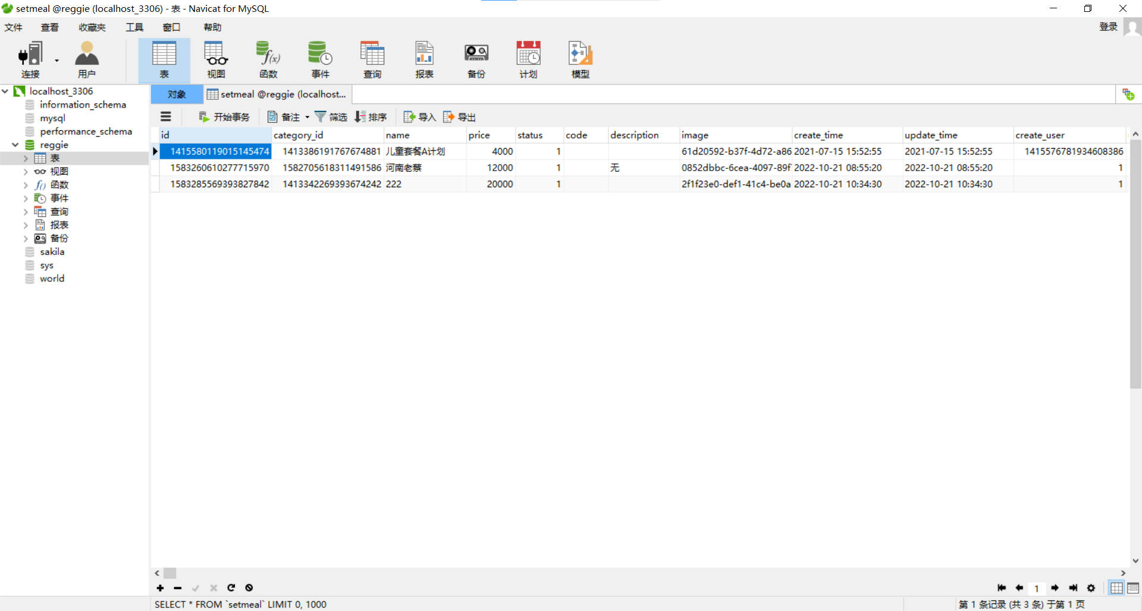Click the 开始事务 button
Image resolution: width=1142 pixels, height=611 pixels.
coord(224,117)
